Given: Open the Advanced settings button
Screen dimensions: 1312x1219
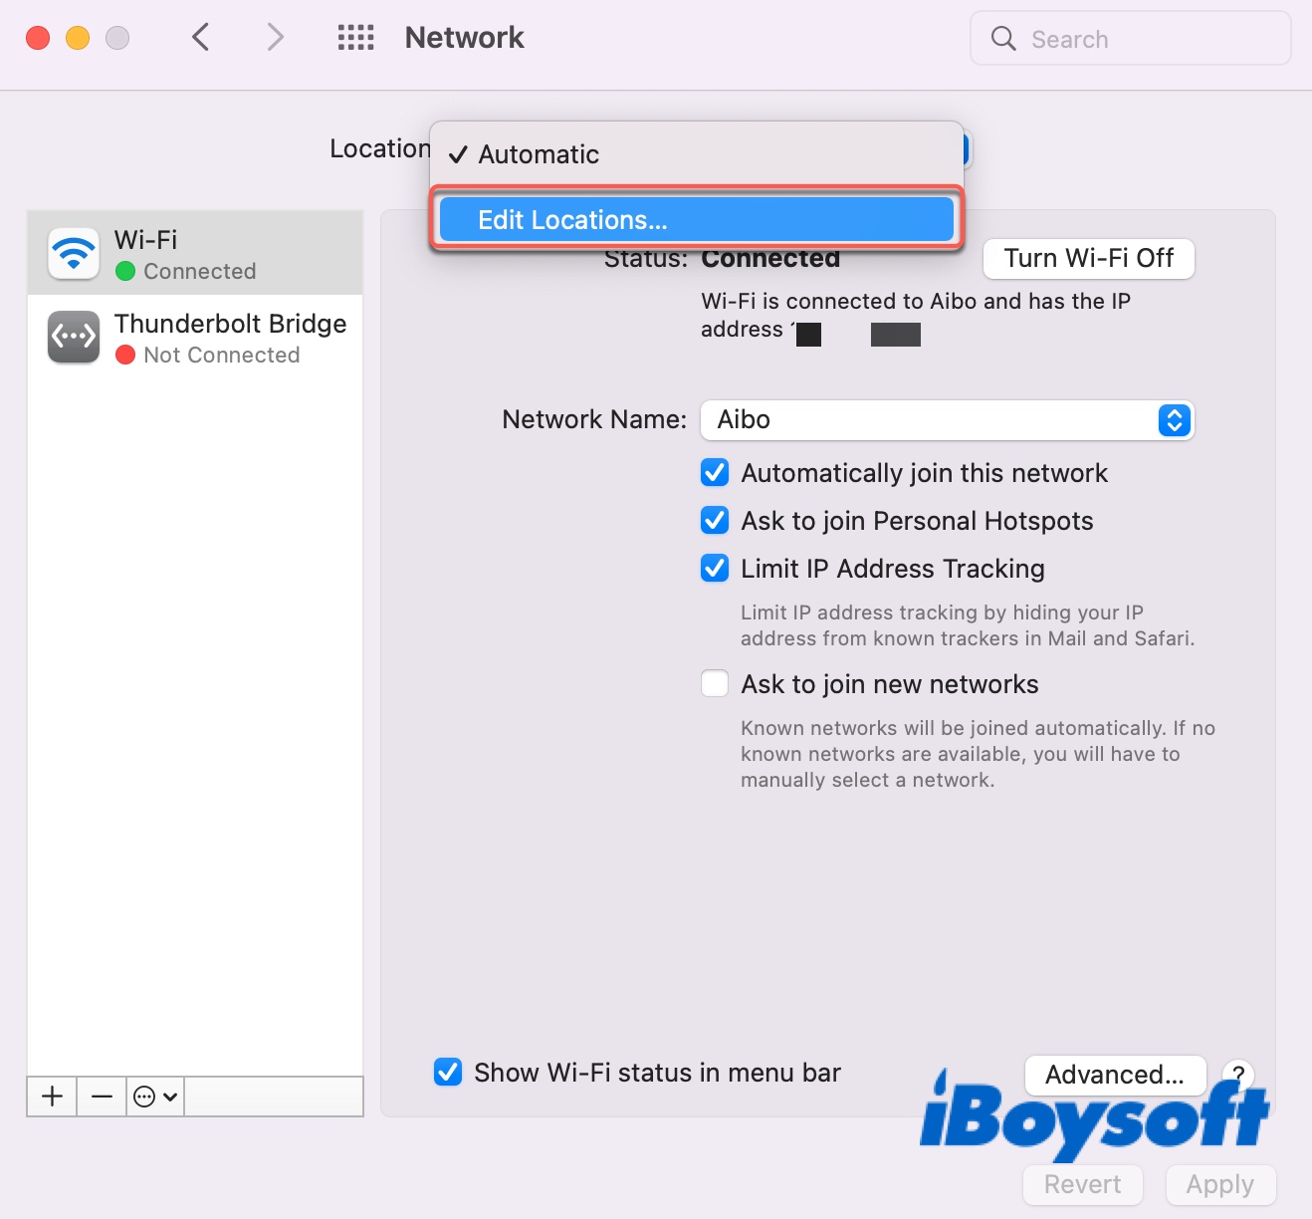Looking at the screenshot, I should click(1115, 1075).
